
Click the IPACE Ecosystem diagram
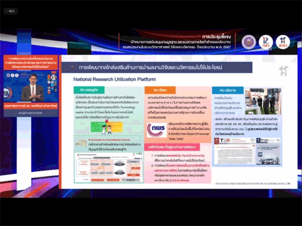[x=108, y=167]
